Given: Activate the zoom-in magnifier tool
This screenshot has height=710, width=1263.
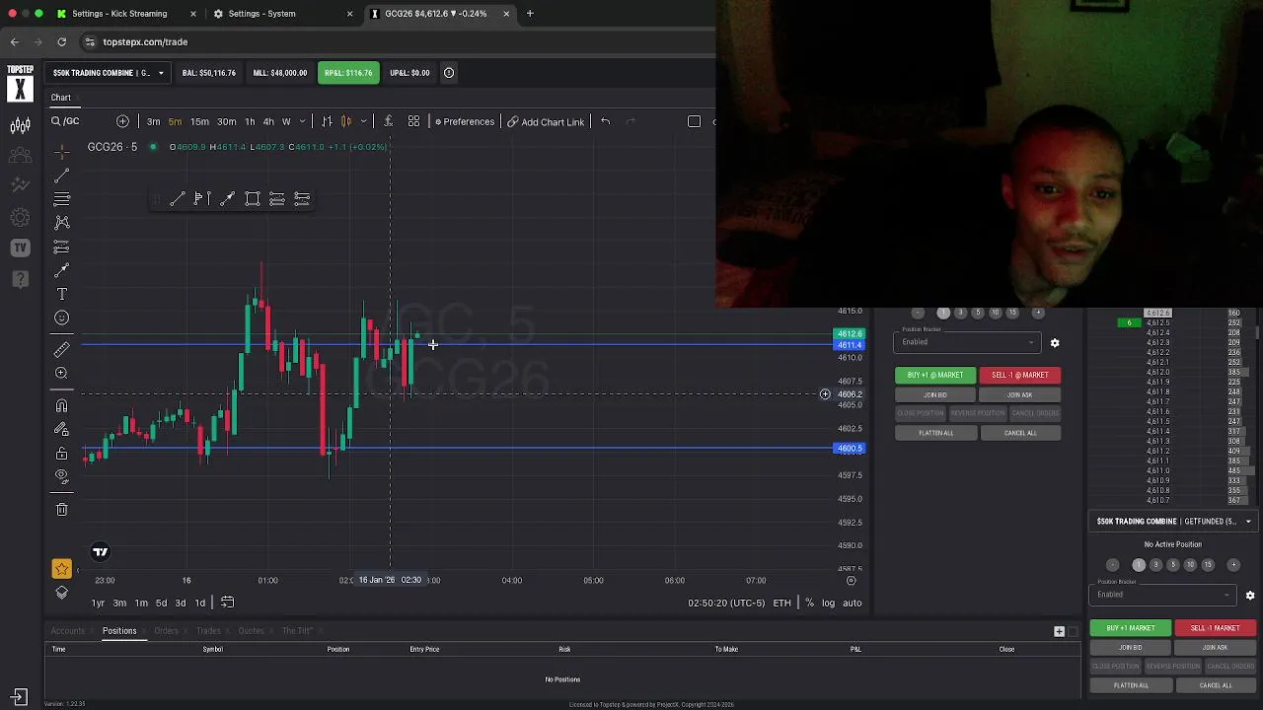Looking at the screenshot, I should coord(61,373).
